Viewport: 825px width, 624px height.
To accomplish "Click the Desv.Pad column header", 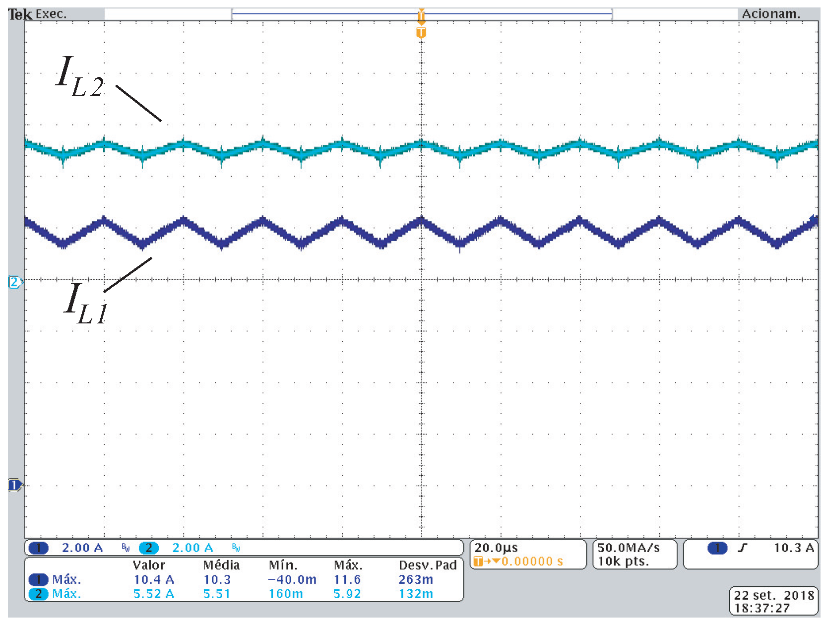I will click(x=427, y=565).
